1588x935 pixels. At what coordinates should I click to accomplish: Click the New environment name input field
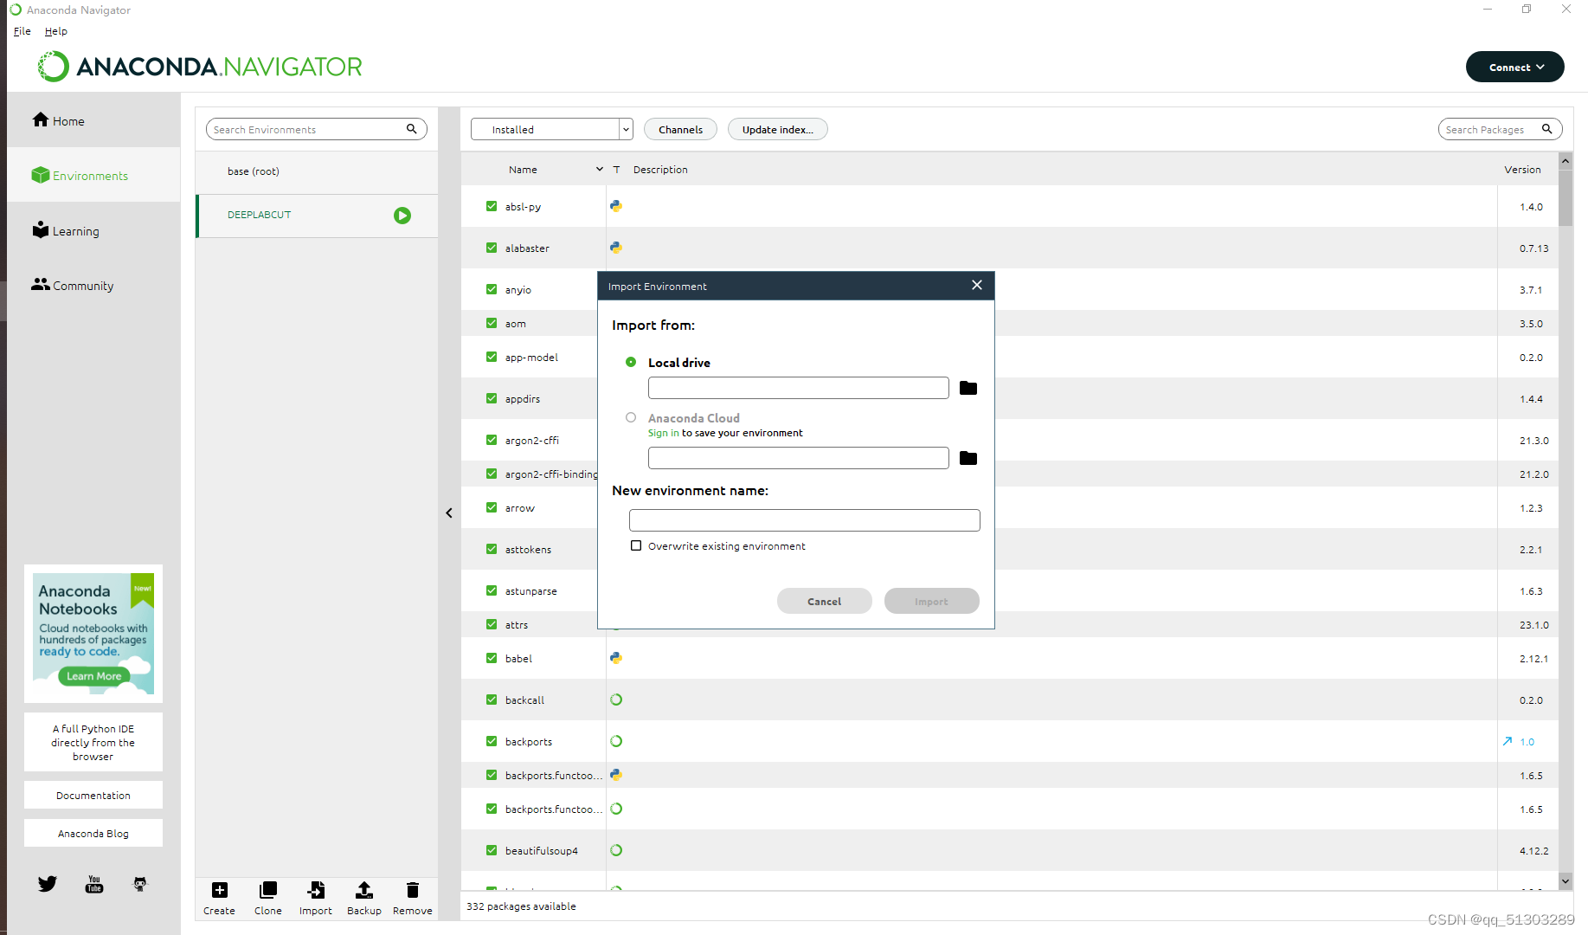tap(805, 519)
